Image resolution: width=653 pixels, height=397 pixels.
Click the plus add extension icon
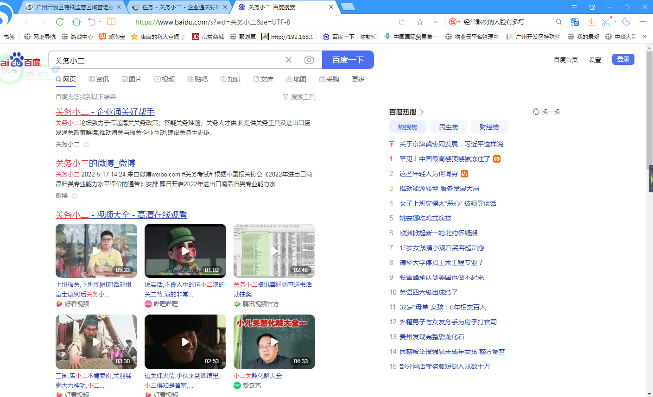coord(643,22)
